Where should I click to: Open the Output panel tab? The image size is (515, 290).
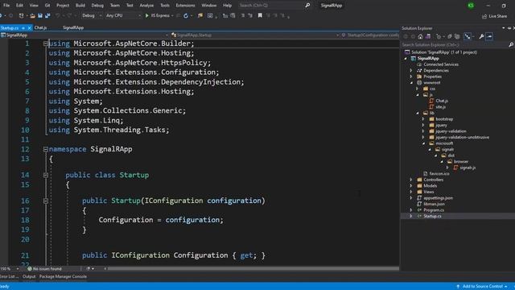29,277
